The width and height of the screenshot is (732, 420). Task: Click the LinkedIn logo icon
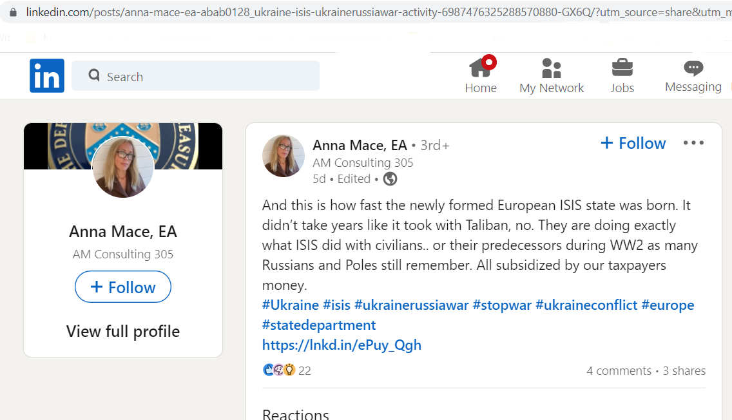point(47,75)
